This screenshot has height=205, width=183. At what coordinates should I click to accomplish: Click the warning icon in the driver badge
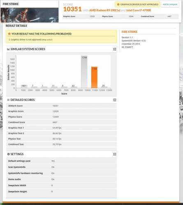click(118, 5)
